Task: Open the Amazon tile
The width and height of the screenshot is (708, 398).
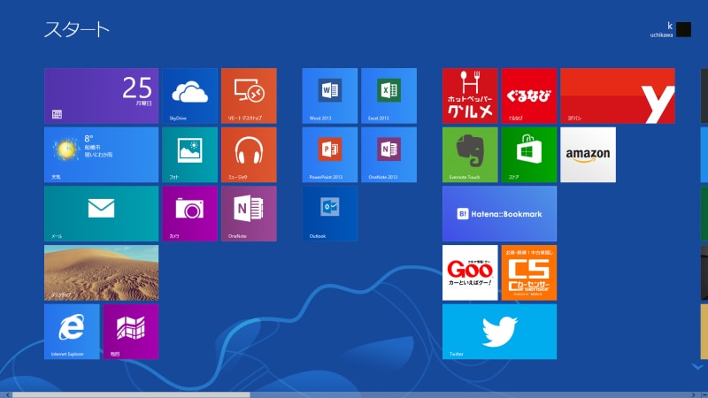Action: (x=588, y=154)
